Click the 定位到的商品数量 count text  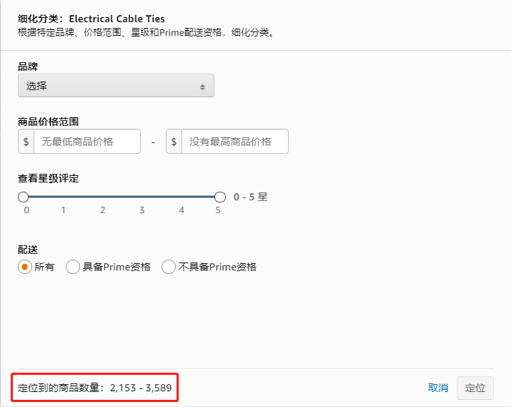pos(96,388)
